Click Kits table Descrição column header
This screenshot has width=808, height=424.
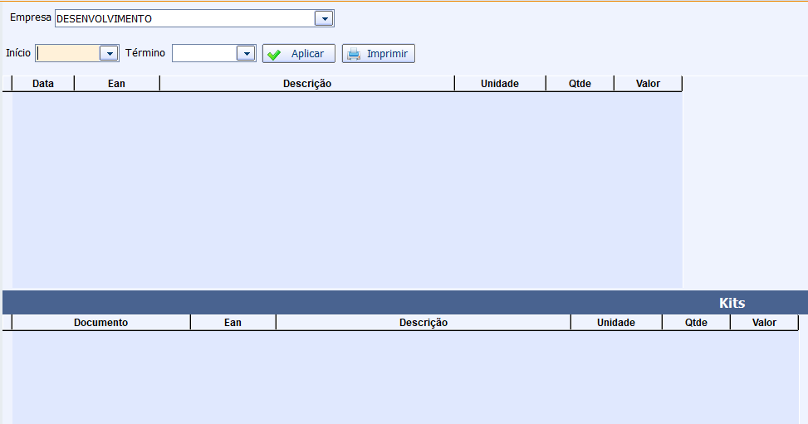point(423,323)
